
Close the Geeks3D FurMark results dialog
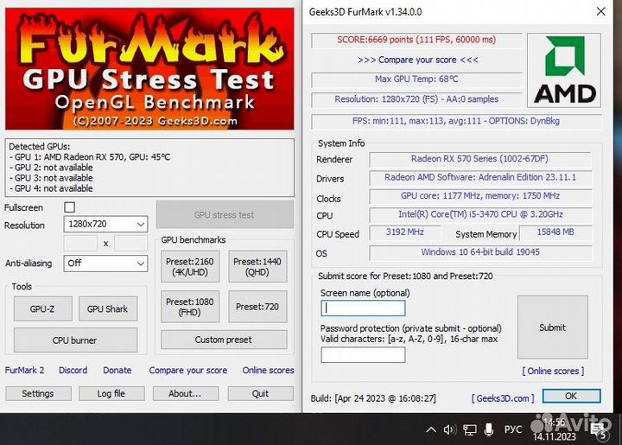601,11
